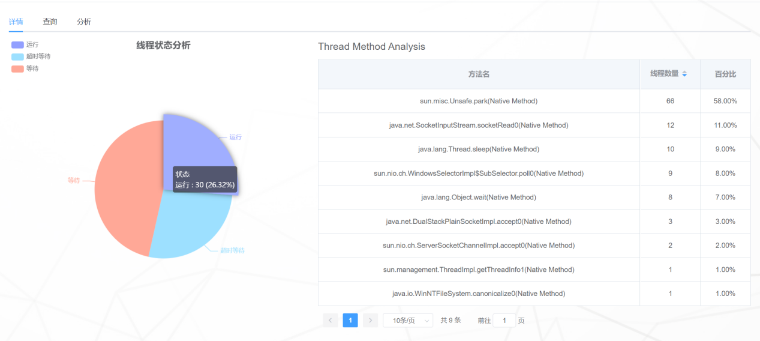Sort by 线程数量 using sort arrows icon

point(684,74)
